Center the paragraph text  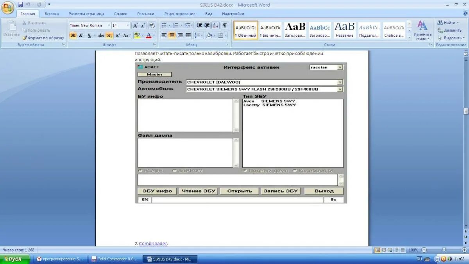tap(172, 35)
